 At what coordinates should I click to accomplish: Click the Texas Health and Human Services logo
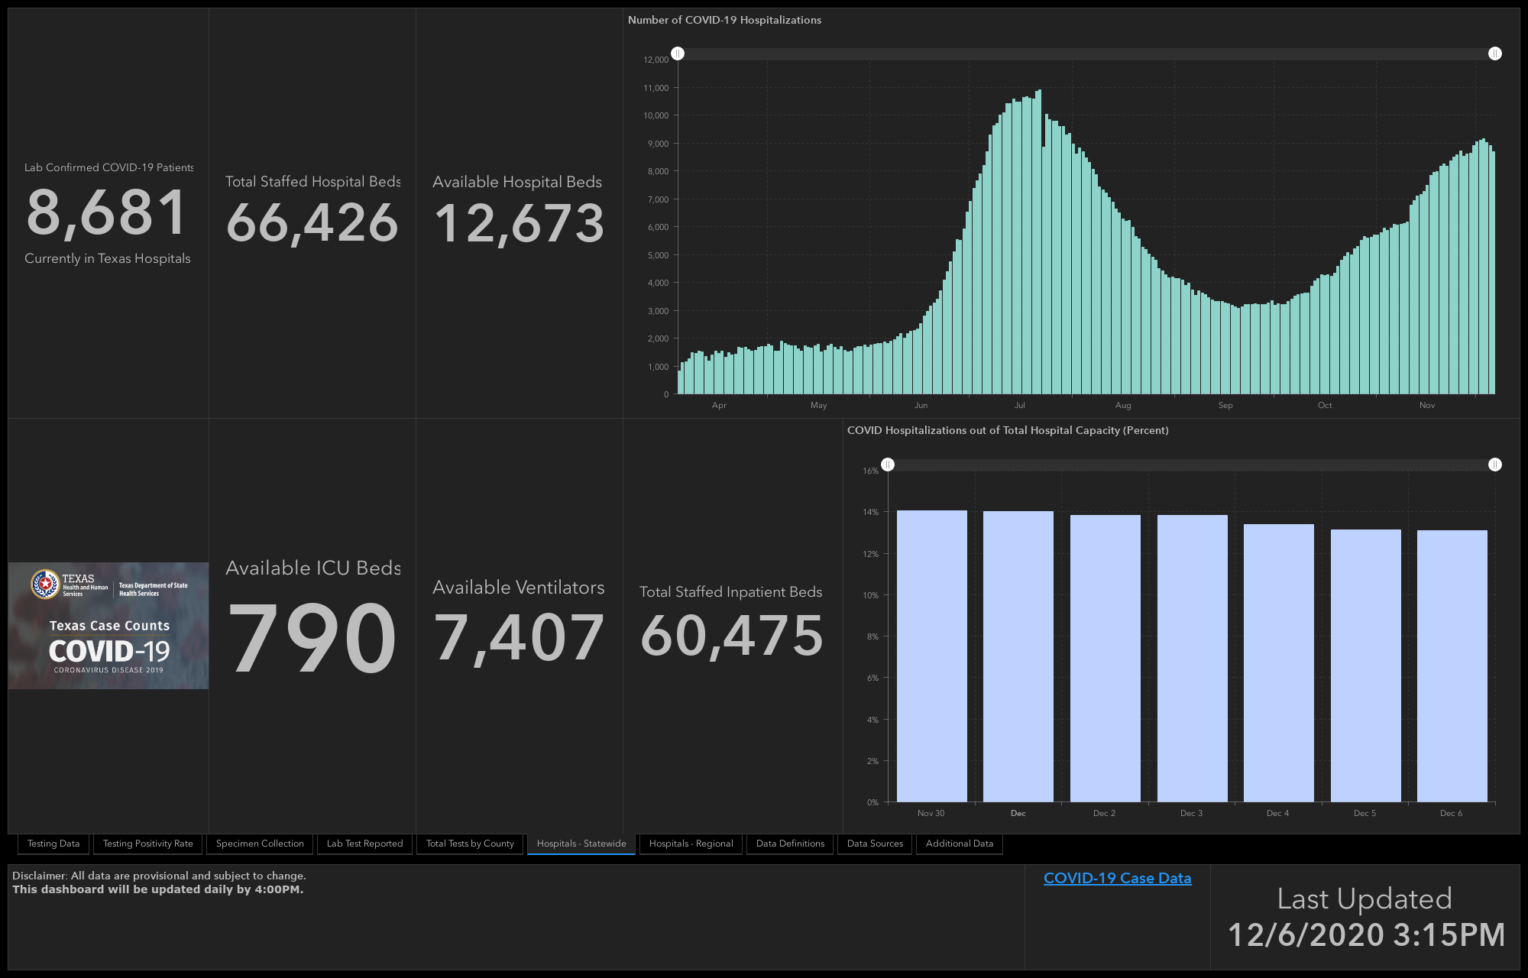70,585
